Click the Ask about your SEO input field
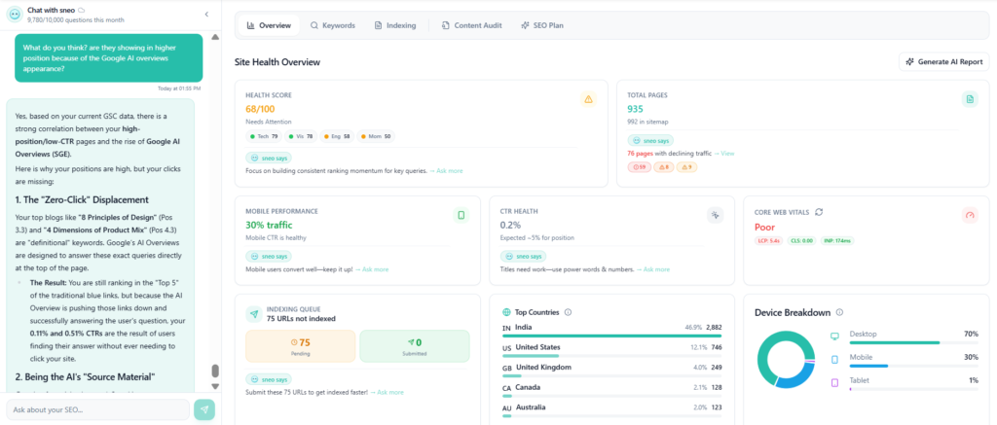 coord(97,409)
